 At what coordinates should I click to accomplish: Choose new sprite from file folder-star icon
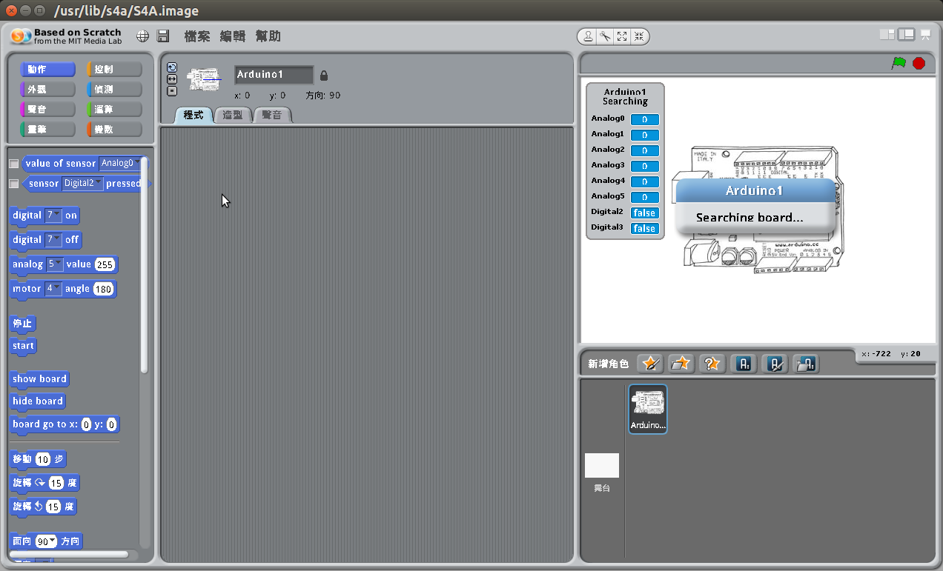point(681,363)
